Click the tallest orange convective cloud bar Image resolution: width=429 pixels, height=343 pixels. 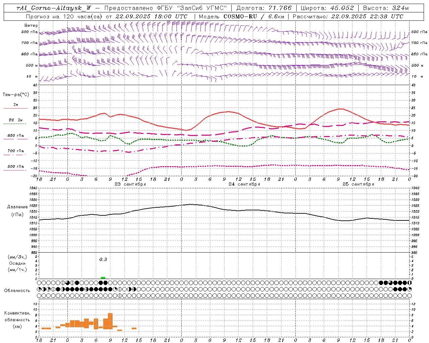[110, 321]
